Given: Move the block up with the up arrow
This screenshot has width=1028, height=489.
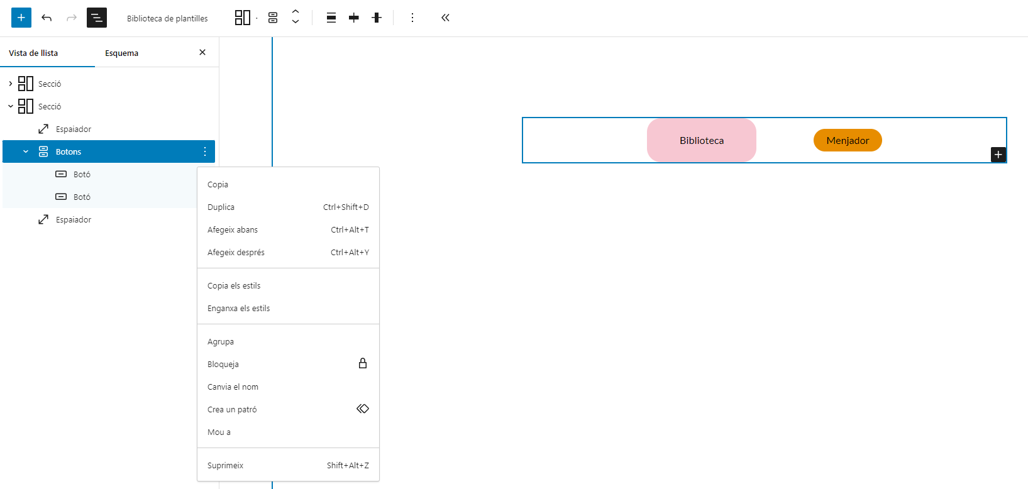Looking at the screenshot, I should pos(296,12).
